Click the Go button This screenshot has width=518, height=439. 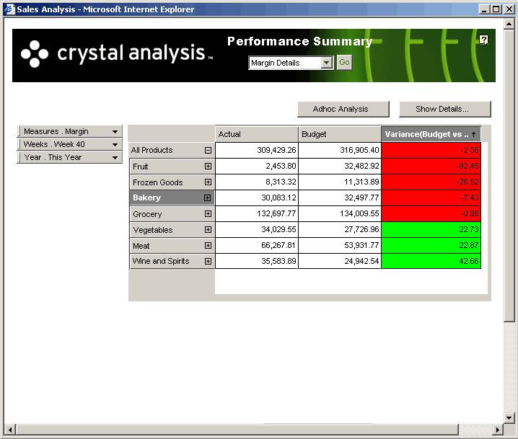(344, 63)
